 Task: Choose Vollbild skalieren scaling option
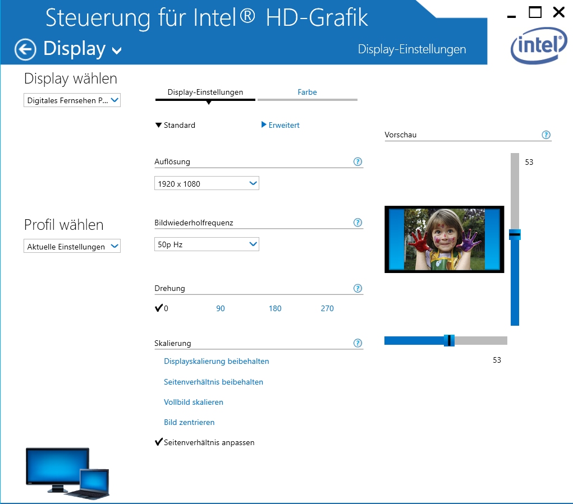pyautogui.click(x=193, y=402)
